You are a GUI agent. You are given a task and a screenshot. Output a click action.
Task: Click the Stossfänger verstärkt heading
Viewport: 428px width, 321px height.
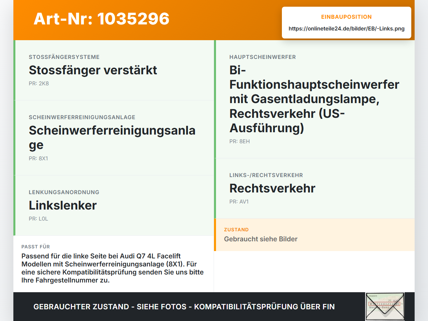(93, 70)
